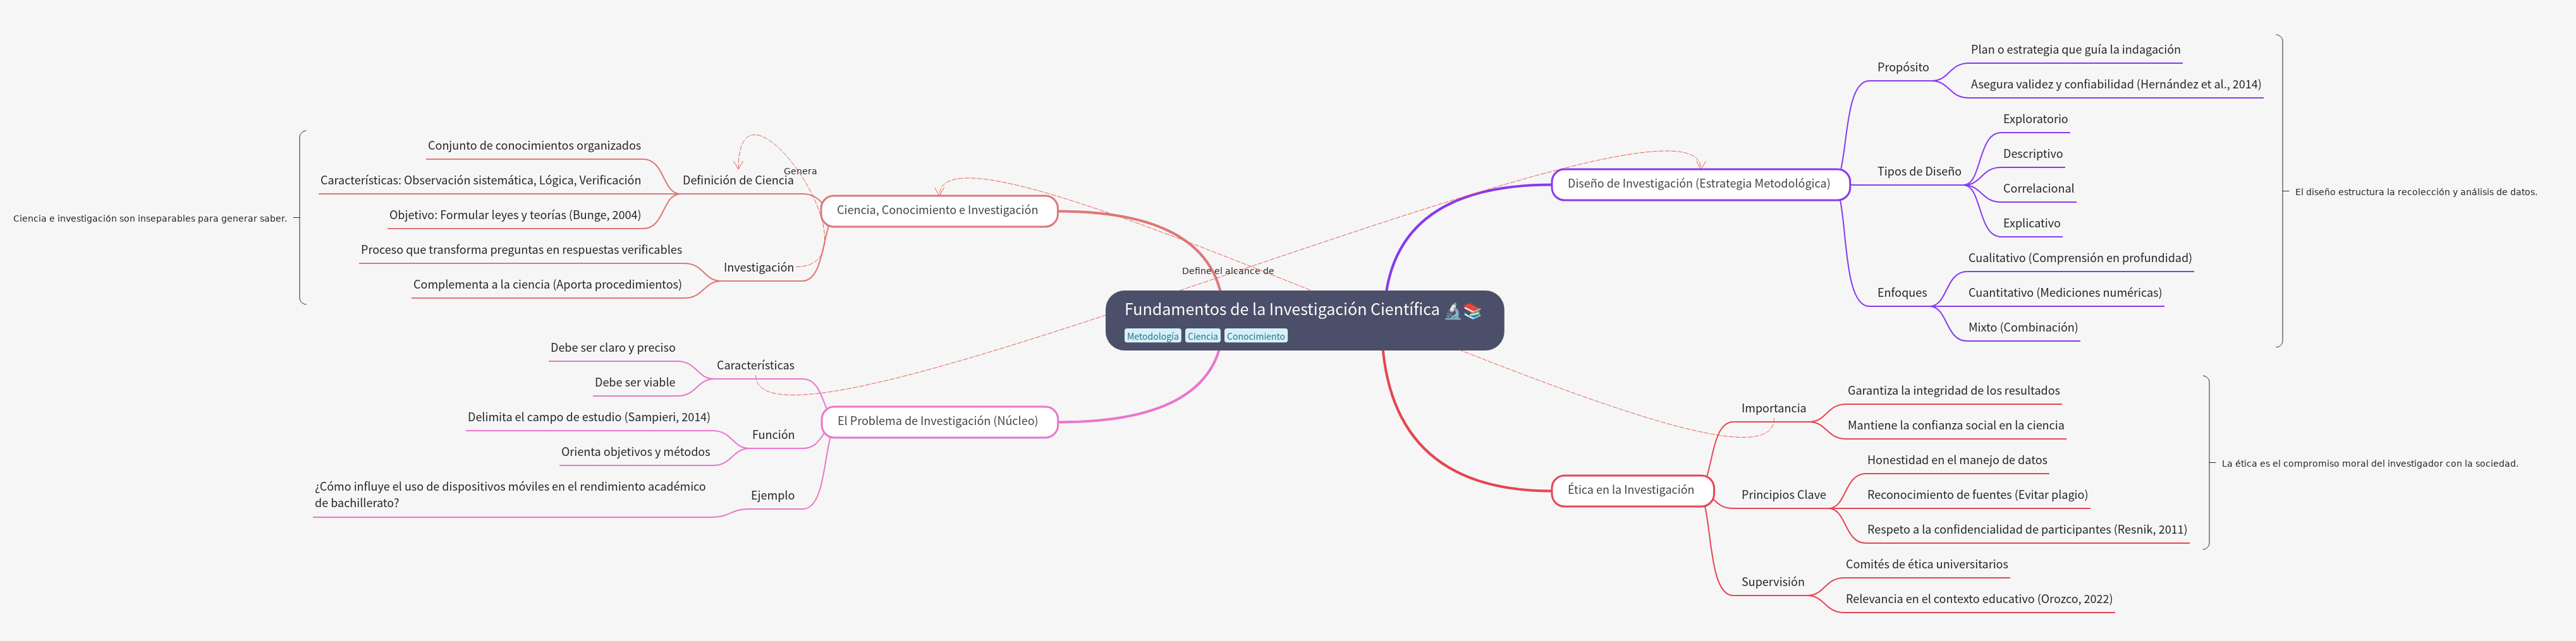Click the Genera relationship label

(800, 171)
